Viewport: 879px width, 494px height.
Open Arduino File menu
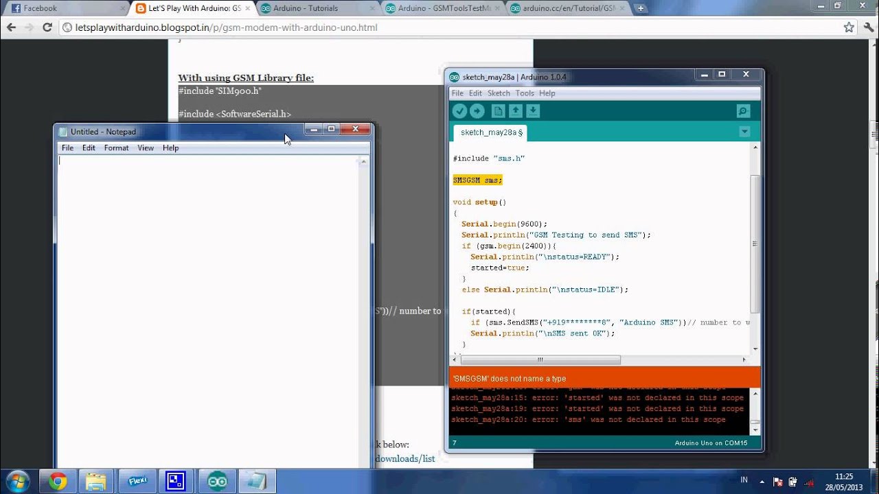(x=457, y=93)
